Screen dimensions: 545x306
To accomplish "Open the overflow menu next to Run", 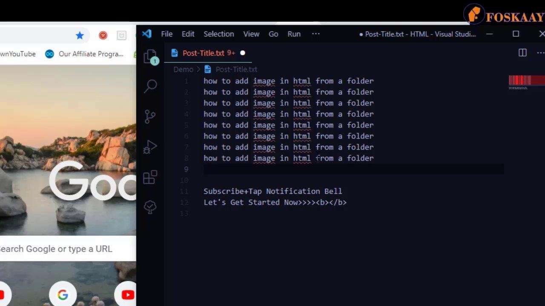I will click(316, 34).
